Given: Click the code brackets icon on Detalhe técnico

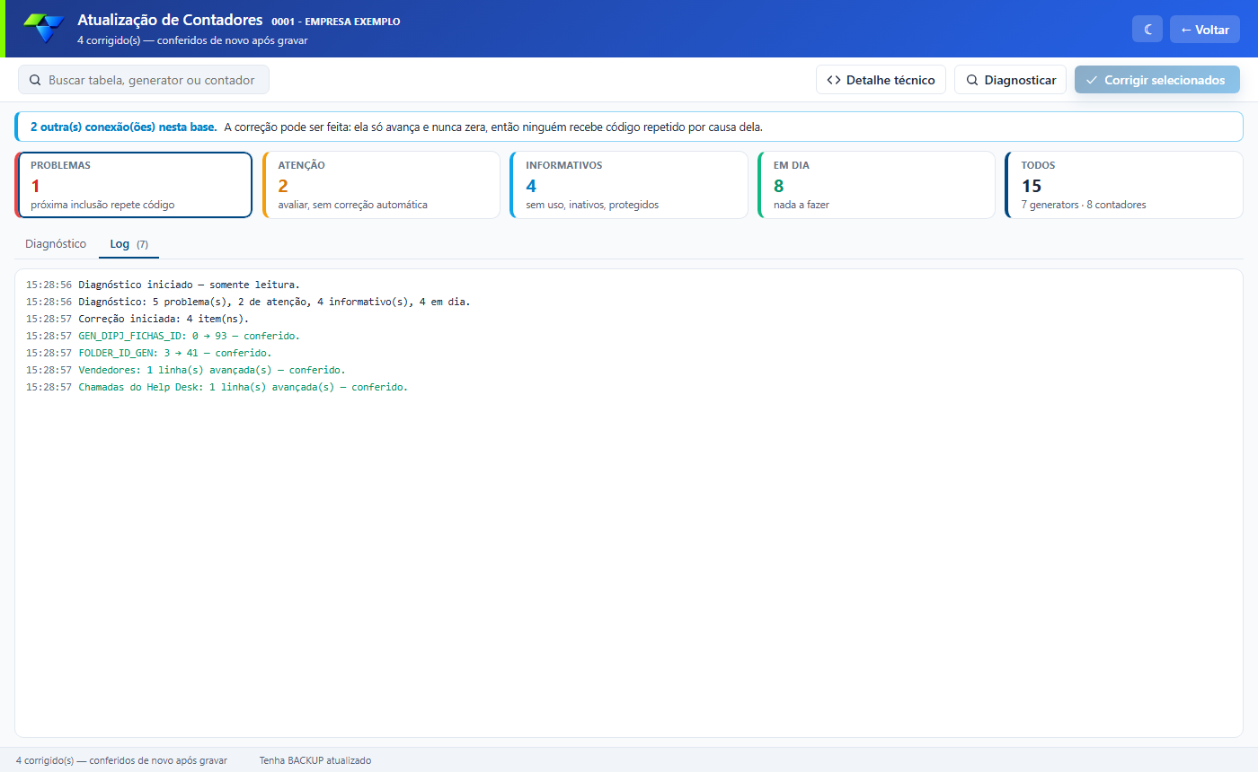Looking at the screenshot, I should click(834, 80).
